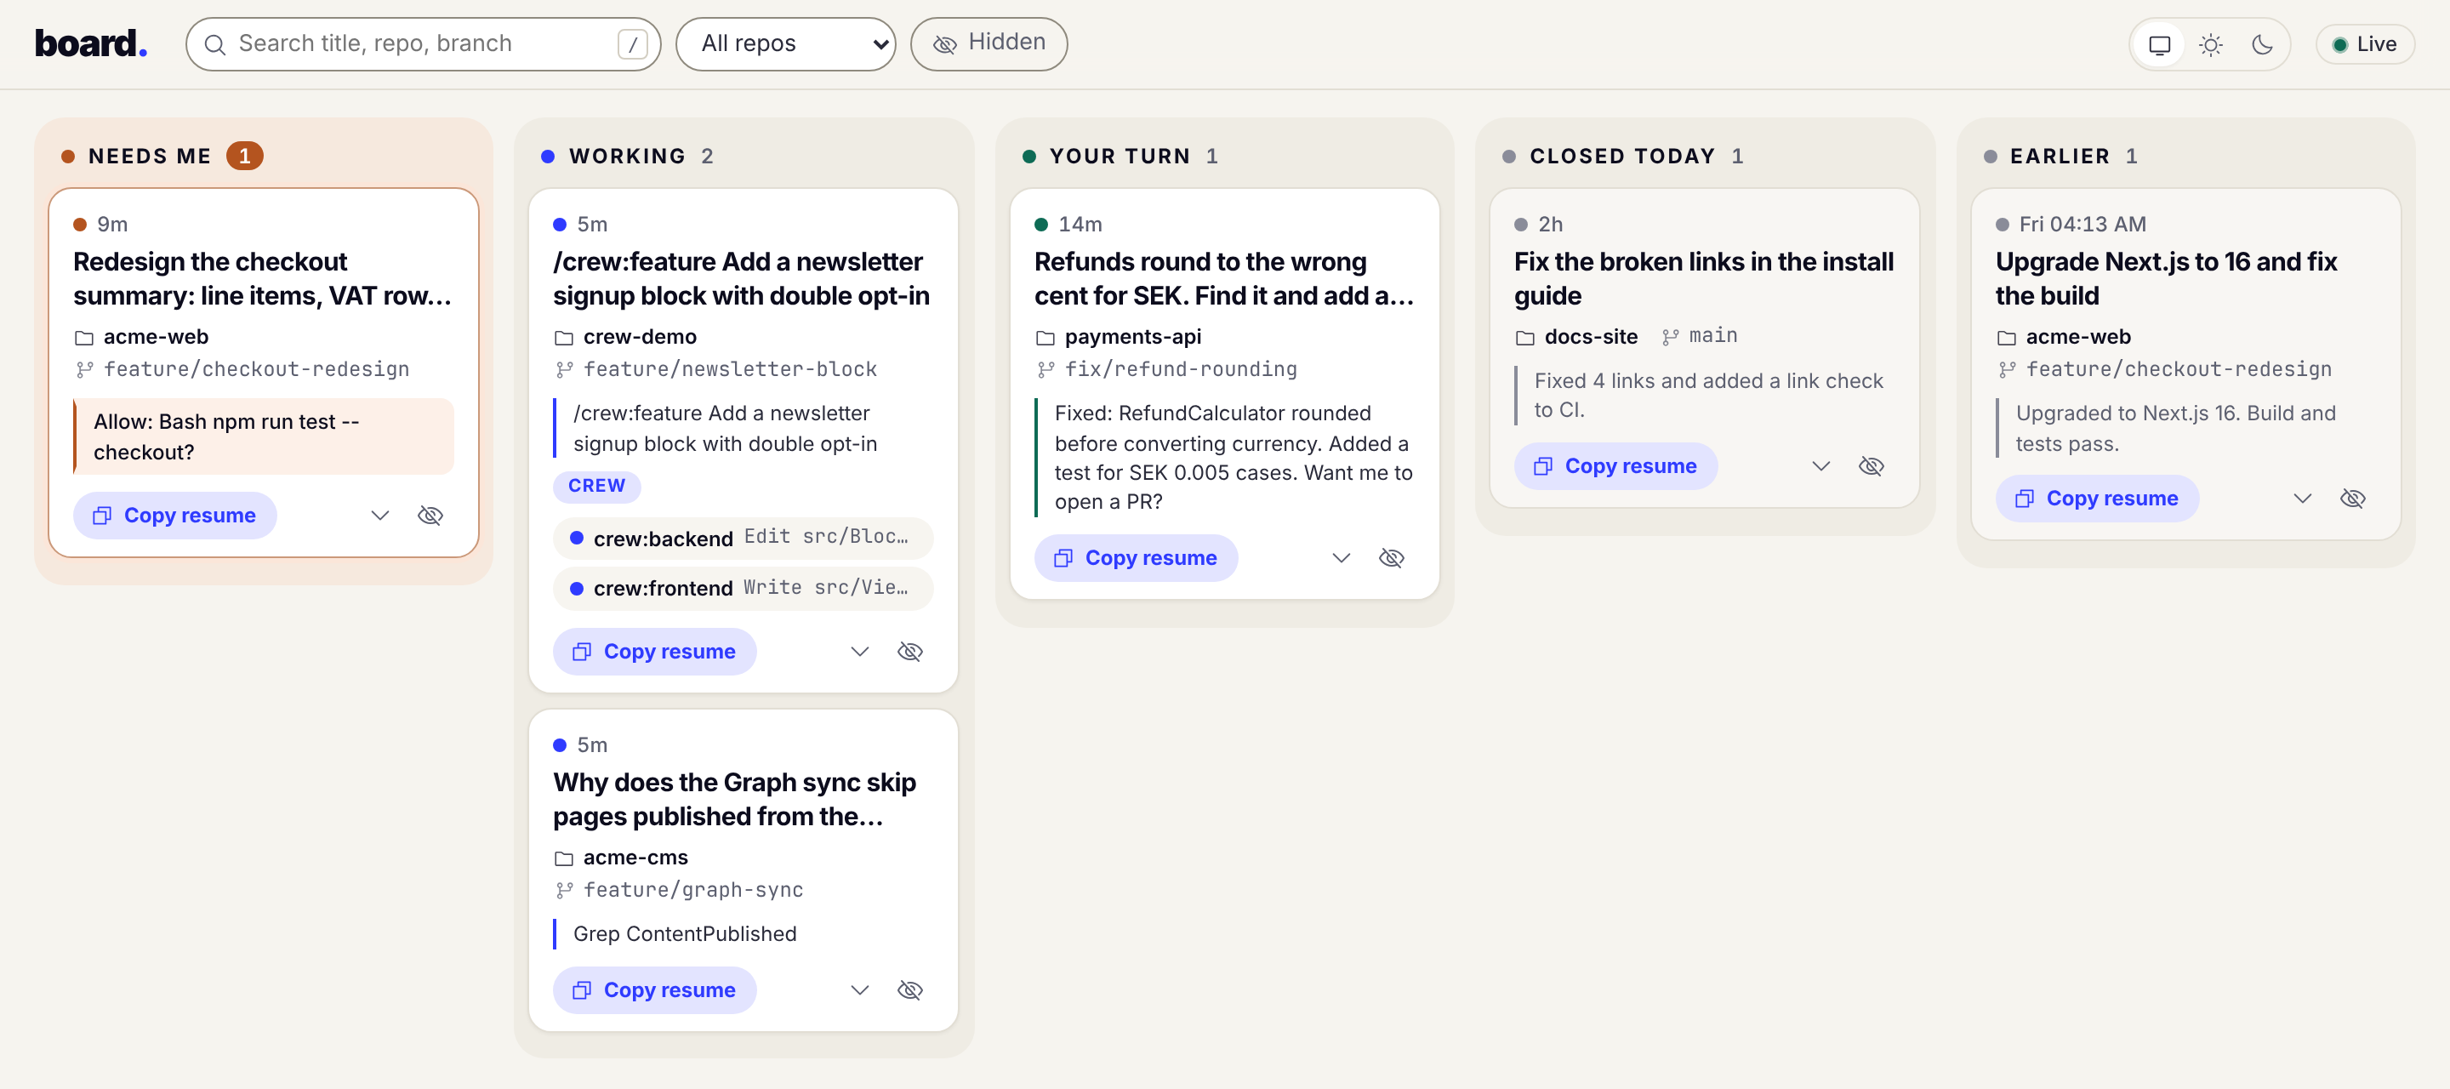This screenshot has width=2450, height=1089.
Task: Click branch icon beside feature/newsletter-block
Action: [564, 370]
